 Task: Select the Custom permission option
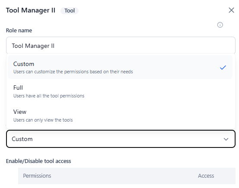[120, 67]
